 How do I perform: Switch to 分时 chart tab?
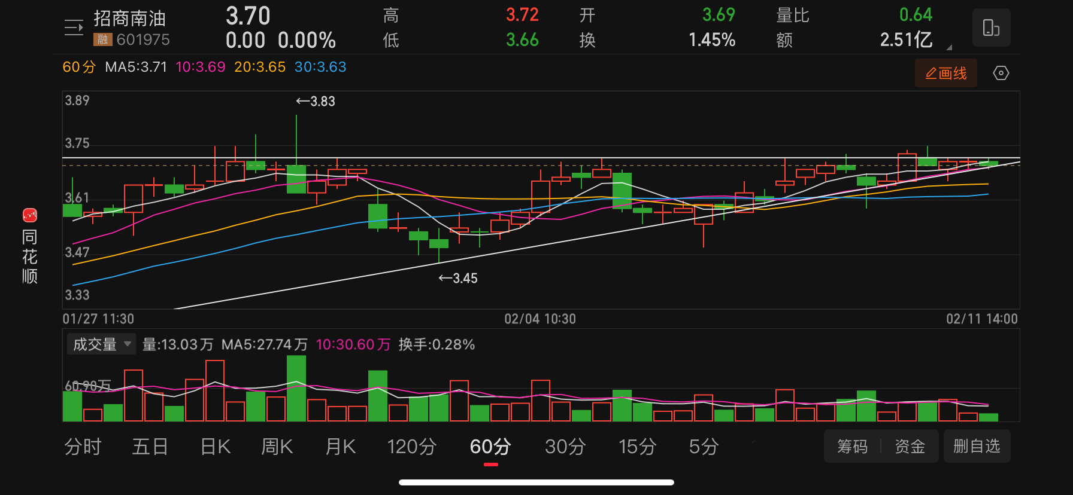click(83, 447)
